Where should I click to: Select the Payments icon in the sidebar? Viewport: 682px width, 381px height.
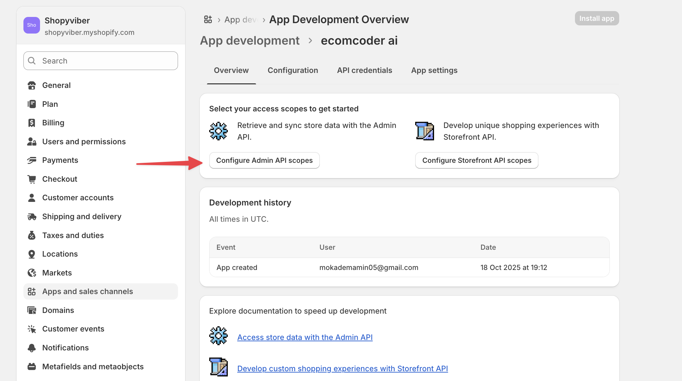[32, 160]
